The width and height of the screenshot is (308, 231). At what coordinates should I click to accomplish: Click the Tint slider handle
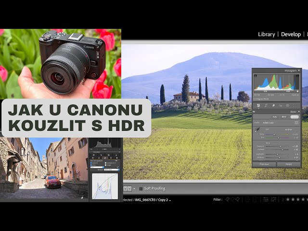279,138
